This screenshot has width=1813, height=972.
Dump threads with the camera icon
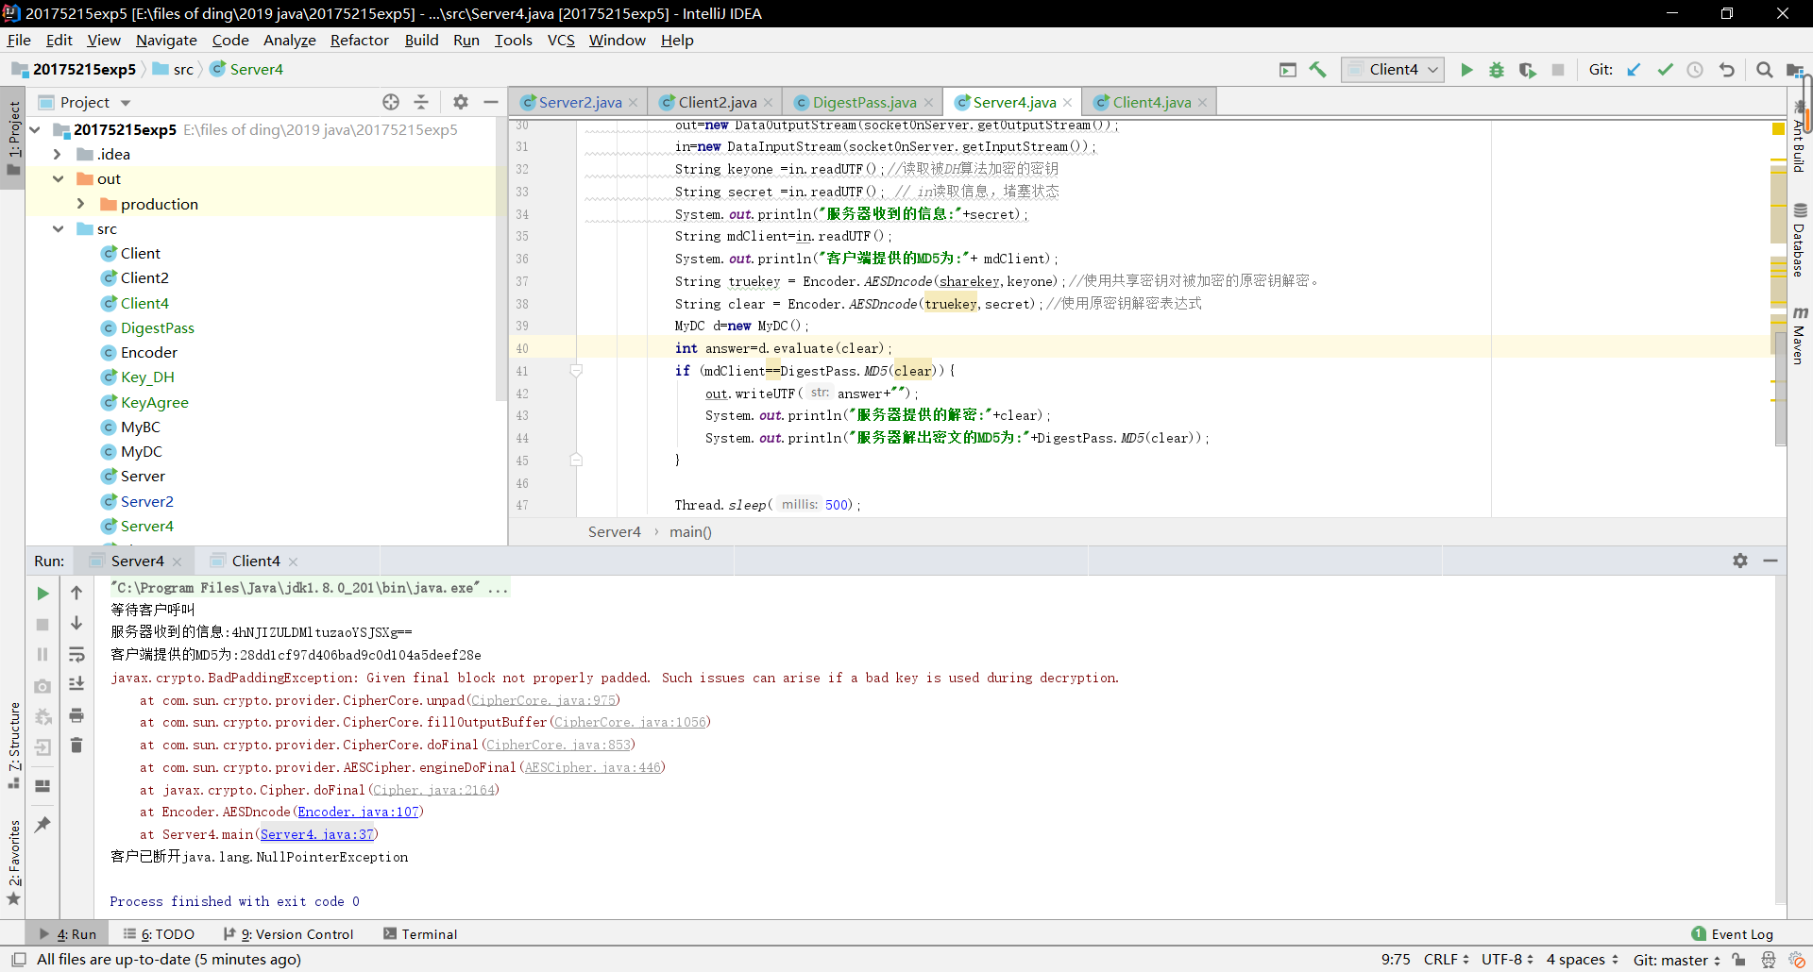pos(42,686)
